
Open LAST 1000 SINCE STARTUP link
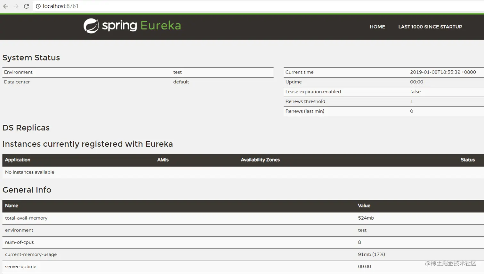pos(430,27)
